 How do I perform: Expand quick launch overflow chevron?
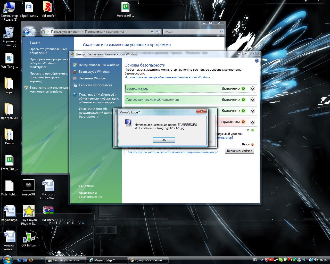[x=42, y=259]
